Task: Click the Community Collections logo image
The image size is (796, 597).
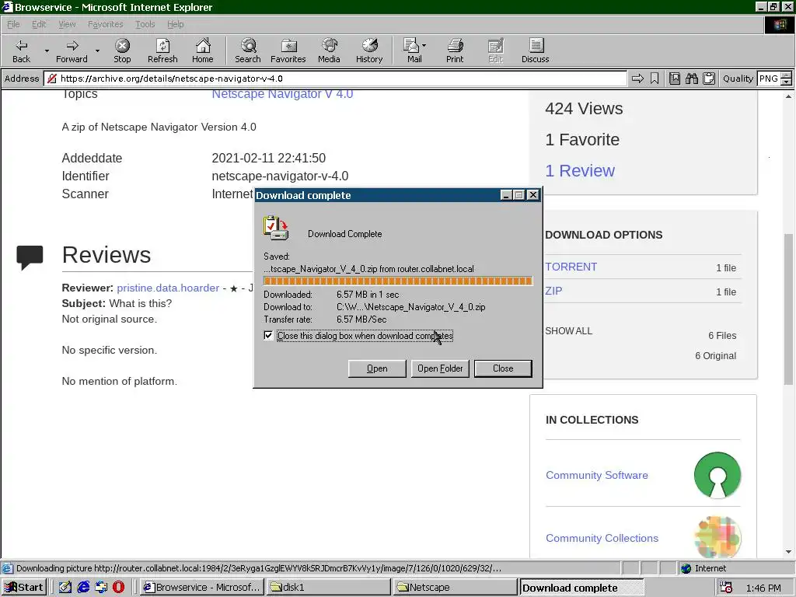Action: pyautogui.click(x=717, y=537)
